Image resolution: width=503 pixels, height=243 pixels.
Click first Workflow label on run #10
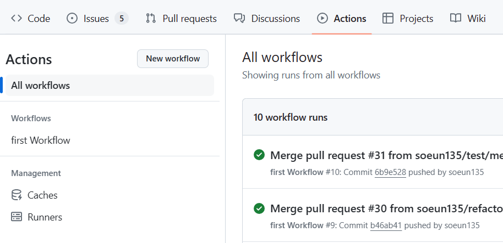click(297, 172)
